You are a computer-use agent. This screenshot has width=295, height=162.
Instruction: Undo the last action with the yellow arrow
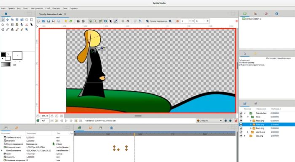66,21
